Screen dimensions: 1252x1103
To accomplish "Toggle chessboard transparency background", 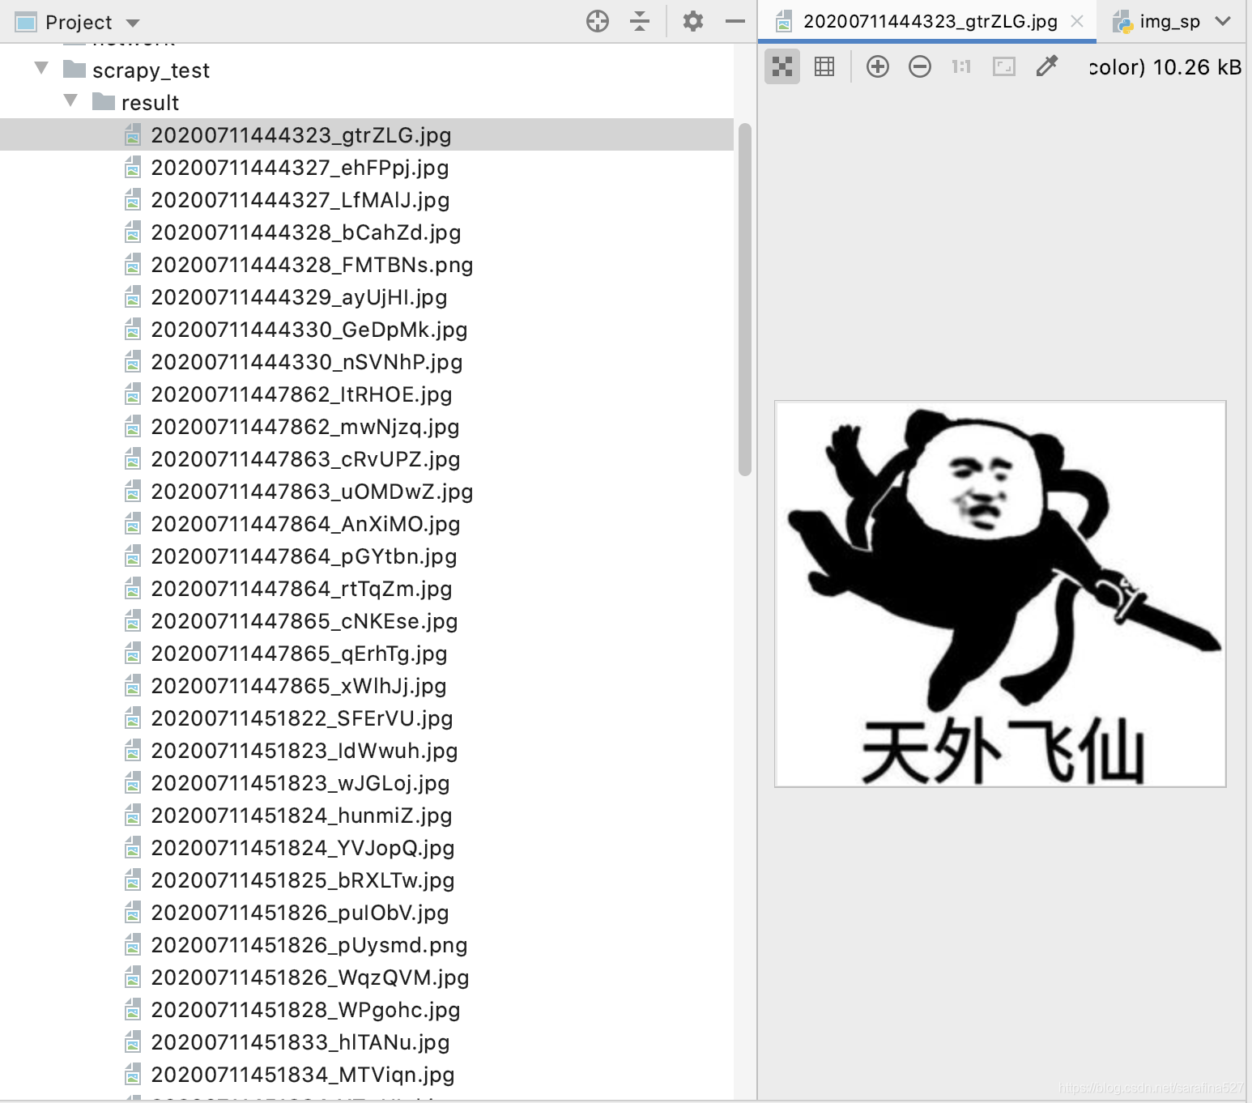I will click(x=782, y=66).
